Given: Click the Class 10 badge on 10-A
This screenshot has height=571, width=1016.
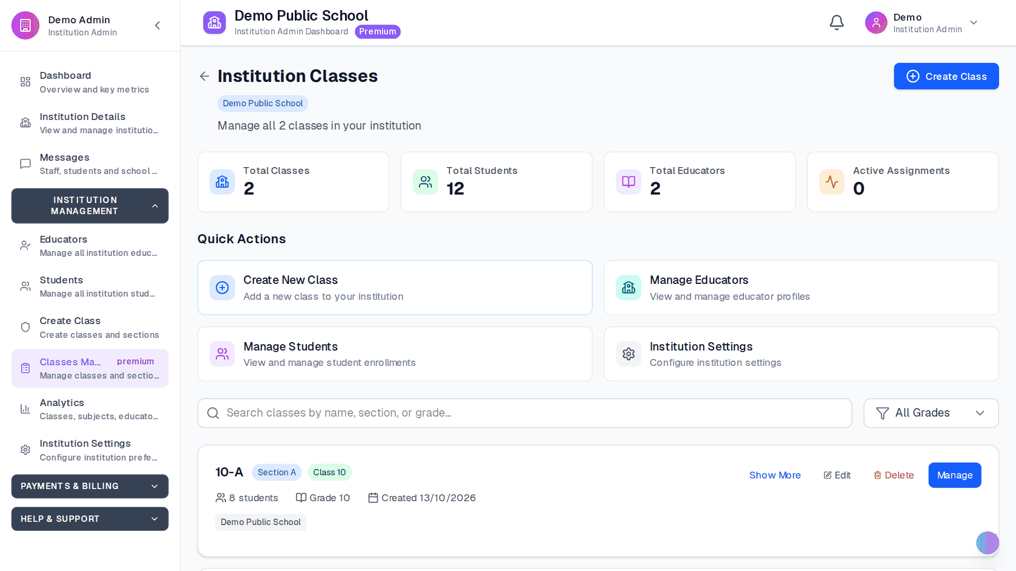Looking at the screenshot, I should [x=329, y=472].
